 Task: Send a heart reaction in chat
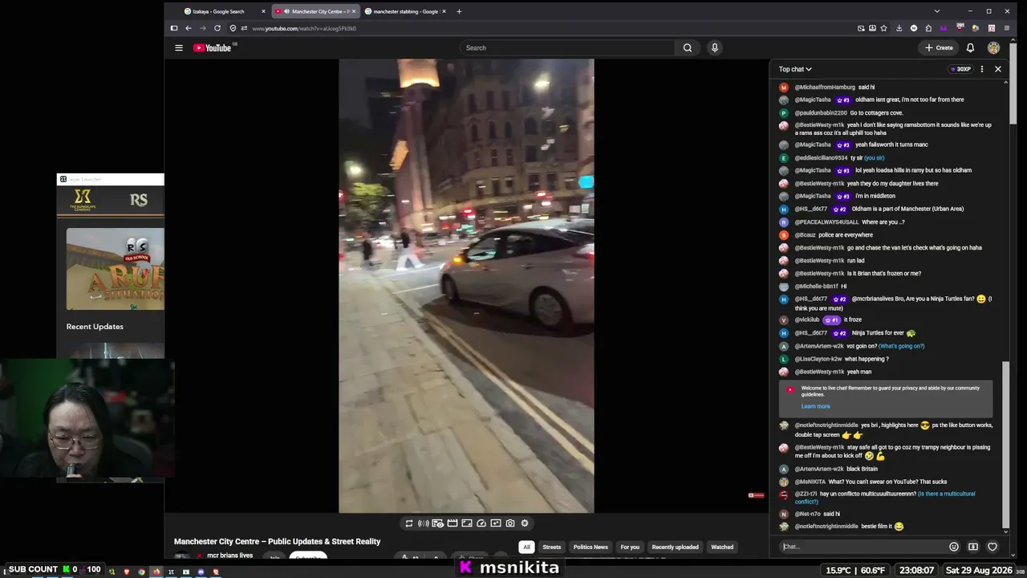992,547
